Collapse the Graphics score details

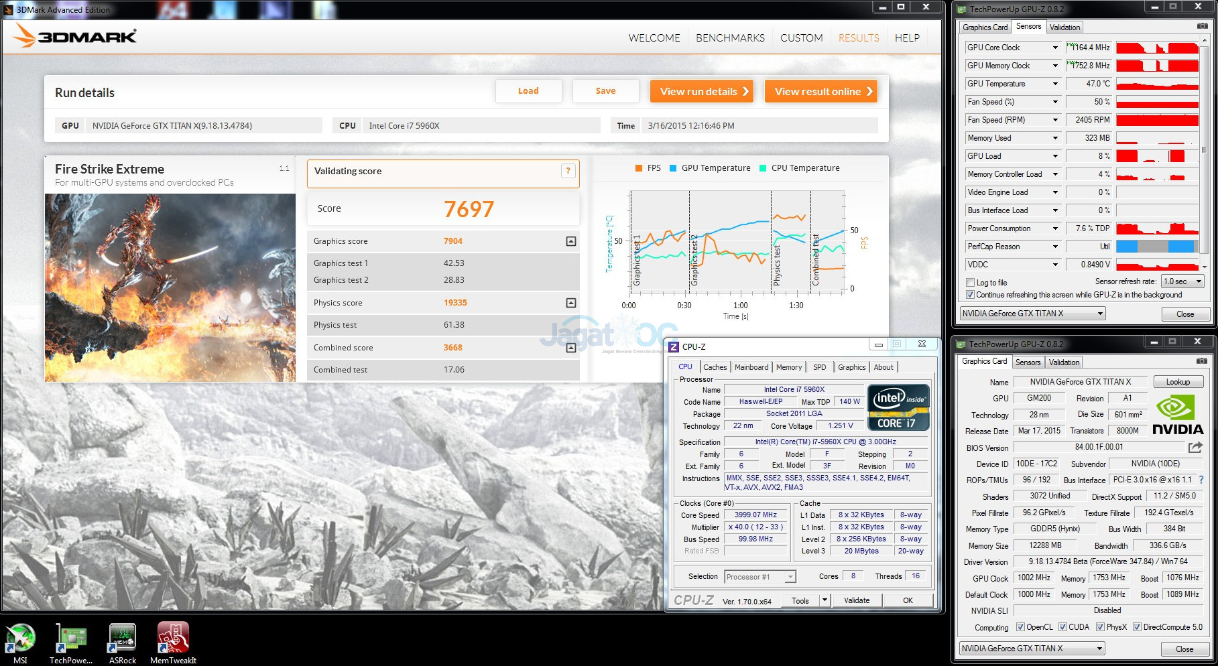click(x=570, y=241)
